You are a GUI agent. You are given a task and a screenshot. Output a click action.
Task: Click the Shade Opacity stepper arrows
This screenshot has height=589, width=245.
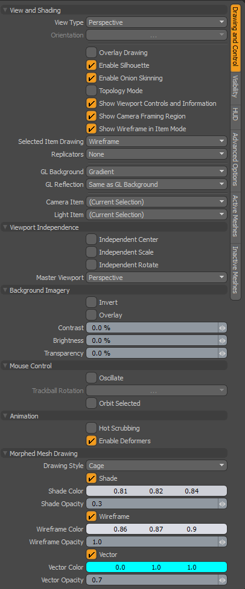point(223,504)
